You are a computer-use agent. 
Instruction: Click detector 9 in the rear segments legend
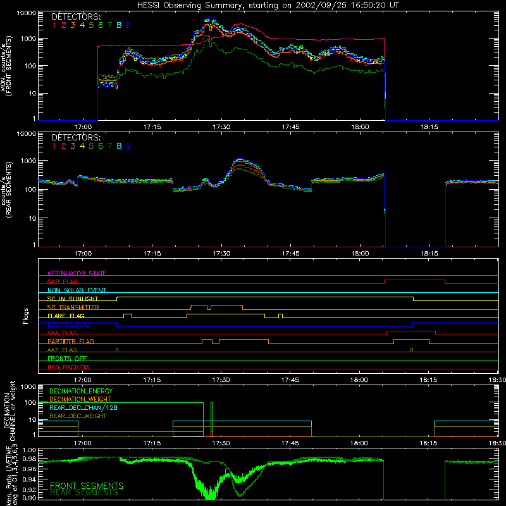128,146
